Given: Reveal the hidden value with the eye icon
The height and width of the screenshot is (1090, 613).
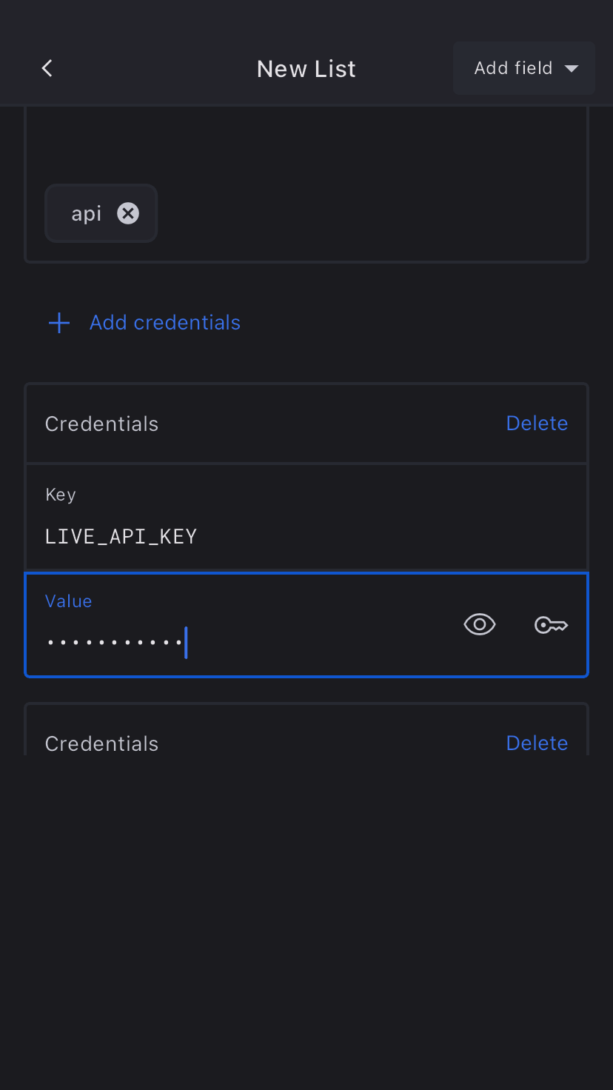Looking at the screenshot, I should 480,625.
